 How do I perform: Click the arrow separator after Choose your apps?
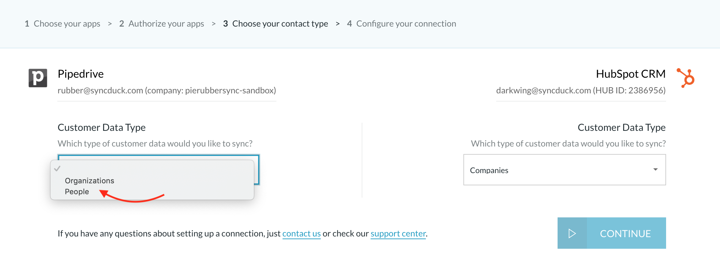pyautogui.click(x=110, y=24)
